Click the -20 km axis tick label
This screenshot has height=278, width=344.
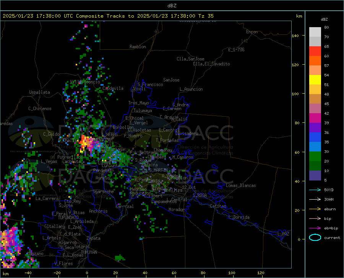[57, 273]
